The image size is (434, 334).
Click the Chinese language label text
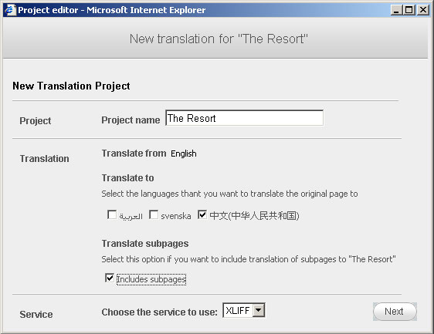[x=254, y=216]
